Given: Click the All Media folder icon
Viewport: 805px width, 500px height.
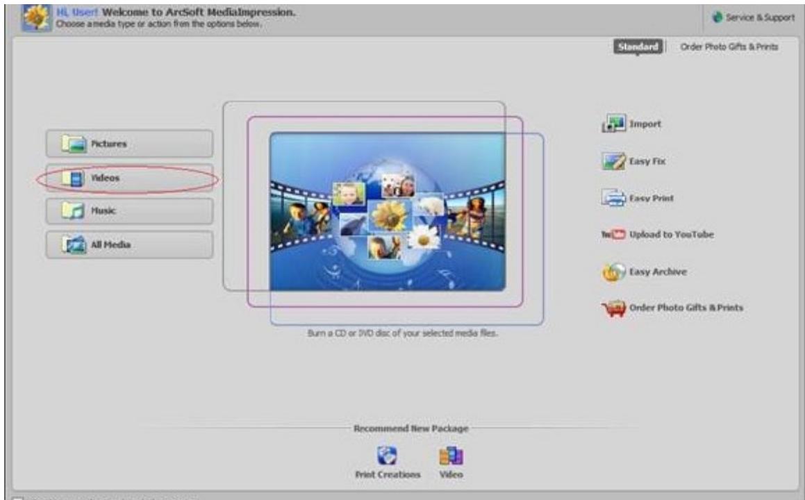Looking at the screenshot, I should pyautogui.click(x=74, y=244).
